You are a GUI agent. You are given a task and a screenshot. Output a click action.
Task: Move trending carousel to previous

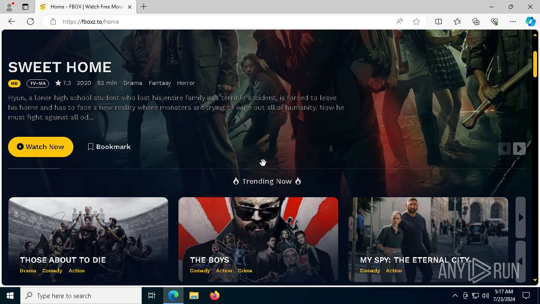click(x=521, y=262)
